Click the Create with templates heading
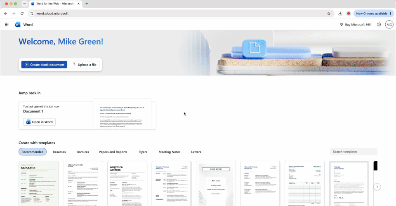 [37, 143]
